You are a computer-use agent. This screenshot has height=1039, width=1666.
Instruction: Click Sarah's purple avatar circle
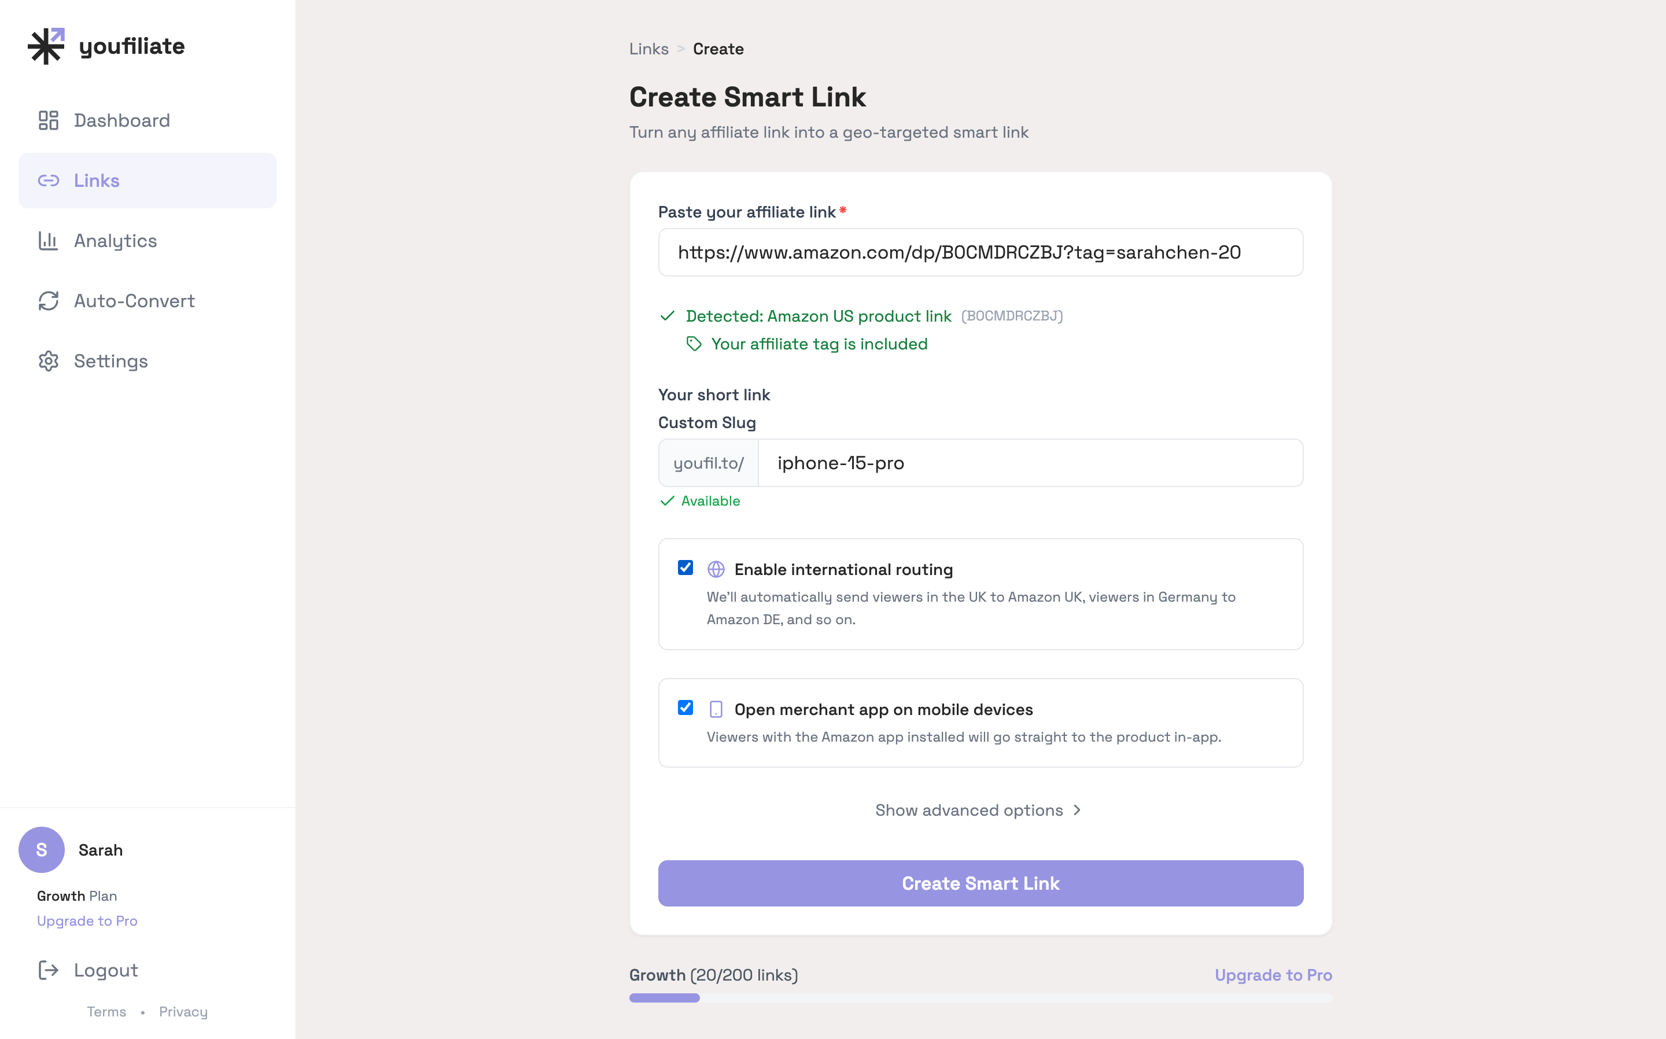pos(41,850)
